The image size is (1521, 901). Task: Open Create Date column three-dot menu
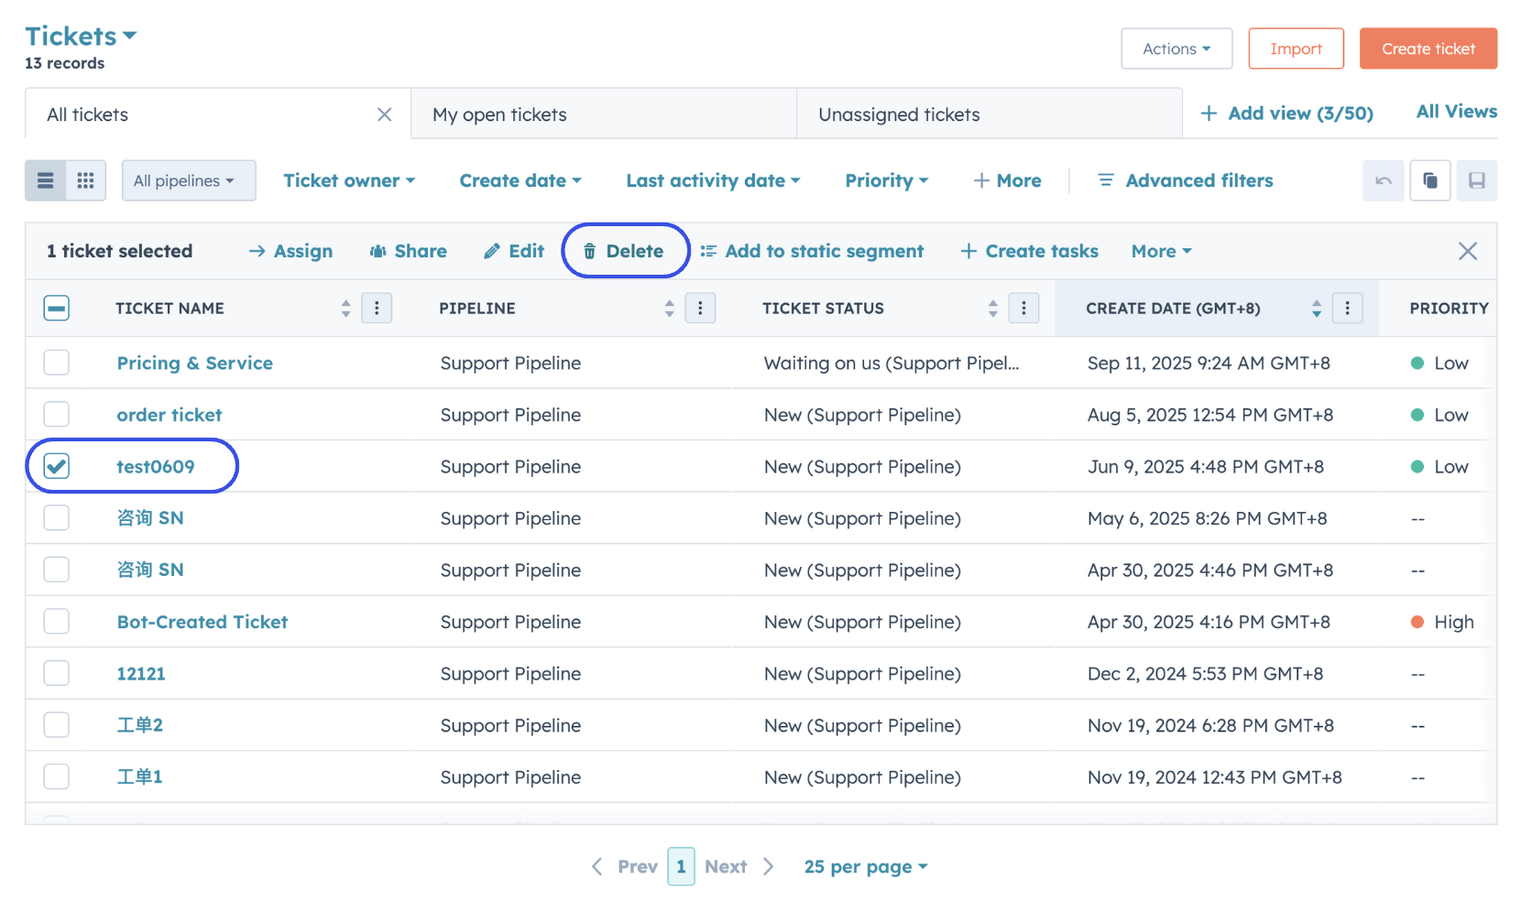tap(1347, 308)
